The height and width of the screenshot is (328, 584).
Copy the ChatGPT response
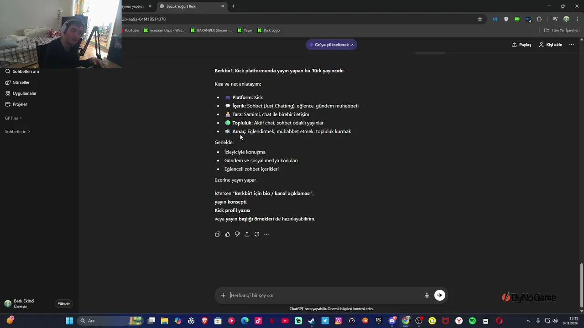tap(218, 234)
